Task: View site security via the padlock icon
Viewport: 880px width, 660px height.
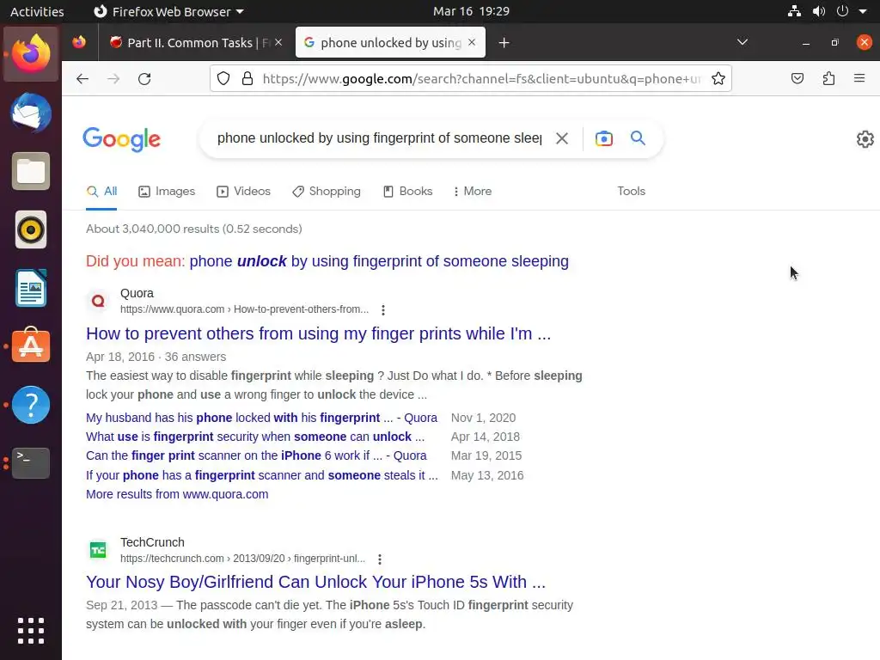Action: coord(247,78)
